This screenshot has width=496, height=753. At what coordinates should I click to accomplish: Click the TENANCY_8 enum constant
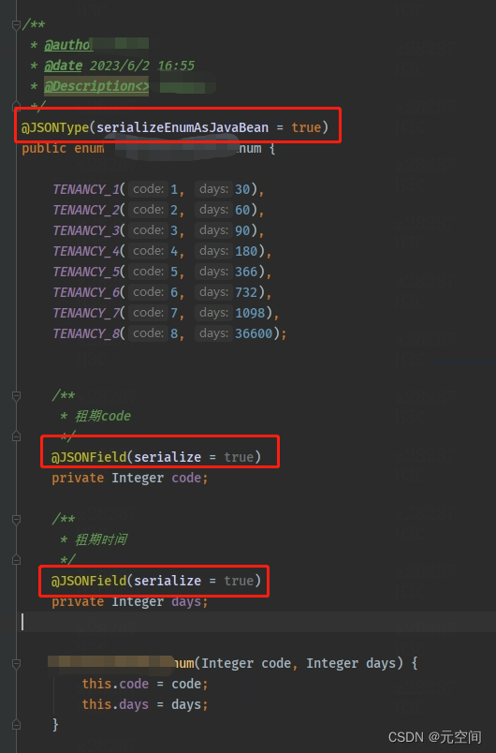click(86, 333)
